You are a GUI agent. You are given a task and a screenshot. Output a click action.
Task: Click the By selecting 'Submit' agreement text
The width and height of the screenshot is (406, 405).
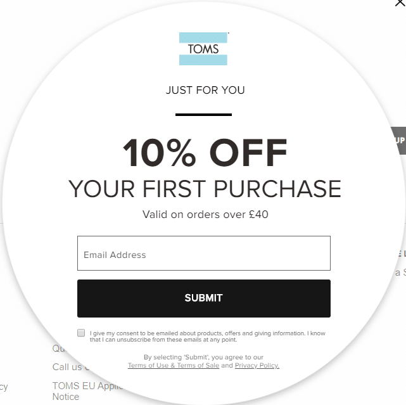203,357
